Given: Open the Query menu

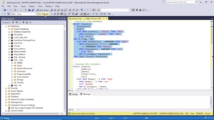Looking at the screenshot, I should click(x=23, y=6).
